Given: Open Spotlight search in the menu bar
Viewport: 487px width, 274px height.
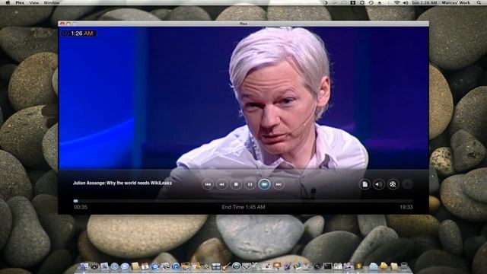Looking at the screenshot, I should tap(479, 2).
